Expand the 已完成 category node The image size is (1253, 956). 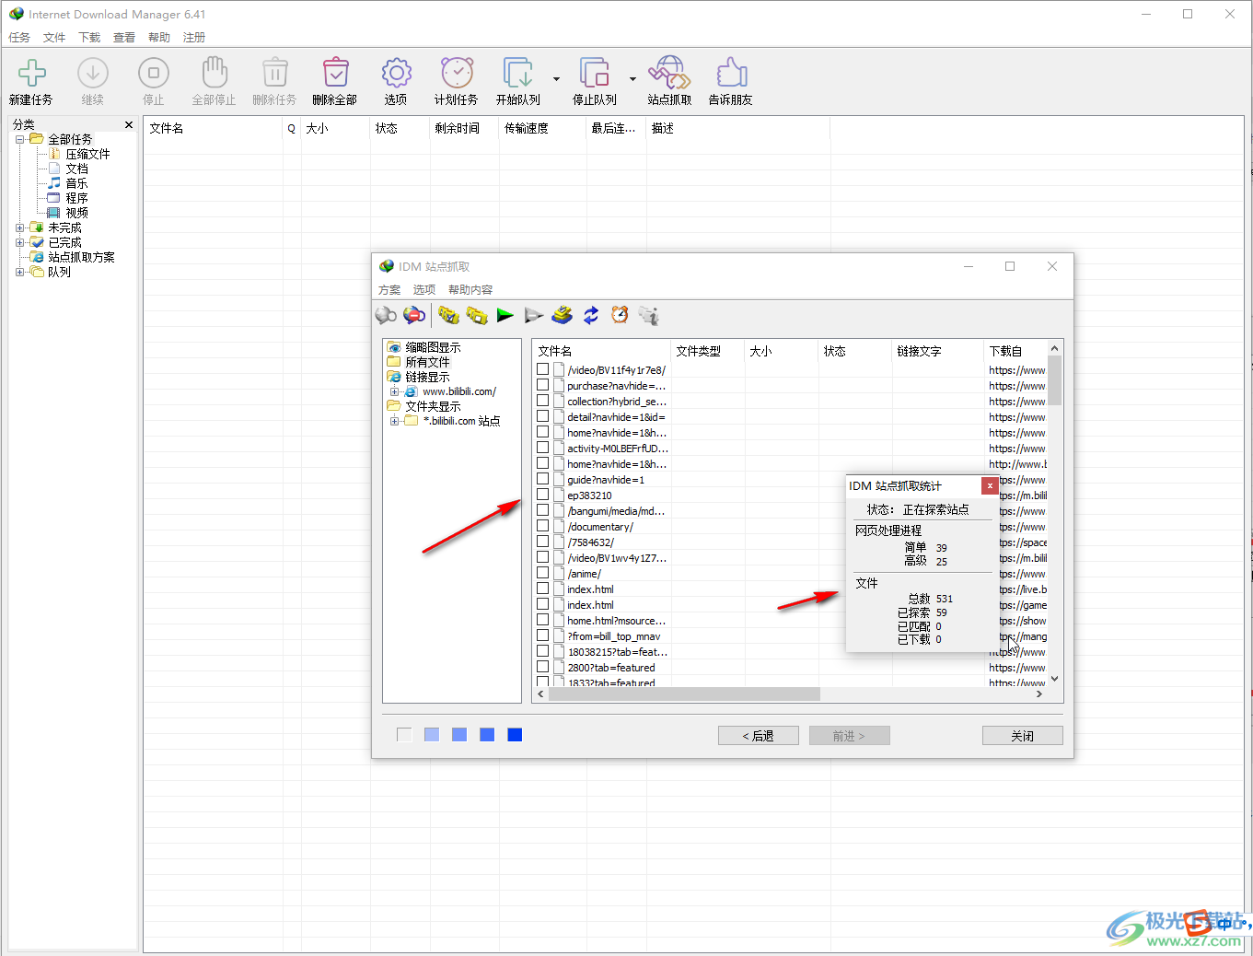click(x=20, y=242)
